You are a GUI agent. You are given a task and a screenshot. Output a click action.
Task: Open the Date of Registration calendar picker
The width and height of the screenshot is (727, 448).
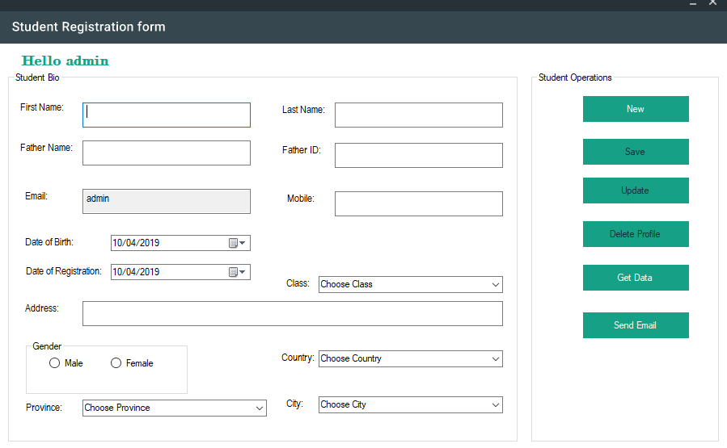point(237,272)
